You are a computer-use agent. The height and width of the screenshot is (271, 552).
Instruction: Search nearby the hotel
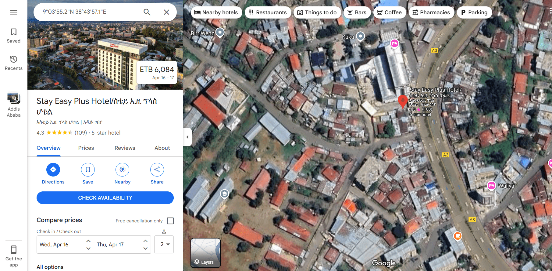(123, 173)
